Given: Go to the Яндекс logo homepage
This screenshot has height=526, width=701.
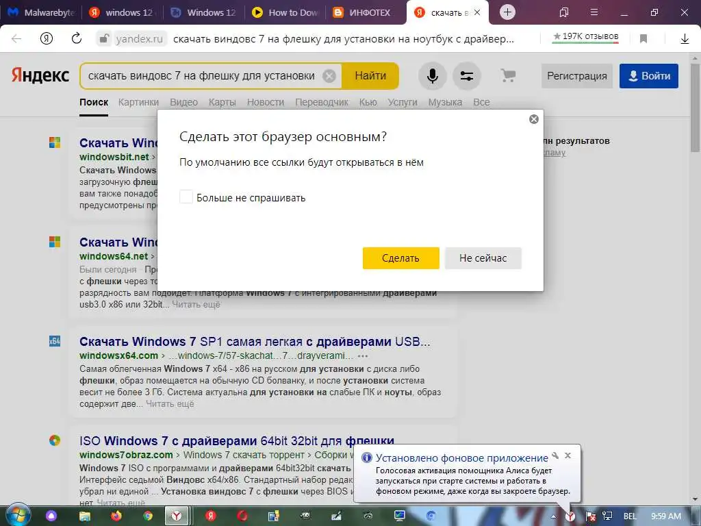Looking at the screenshot, I should pos(40,75).
